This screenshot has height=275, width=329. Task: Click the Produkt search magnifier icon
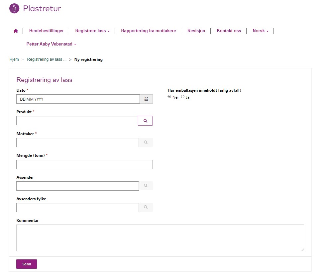point(145,121)
